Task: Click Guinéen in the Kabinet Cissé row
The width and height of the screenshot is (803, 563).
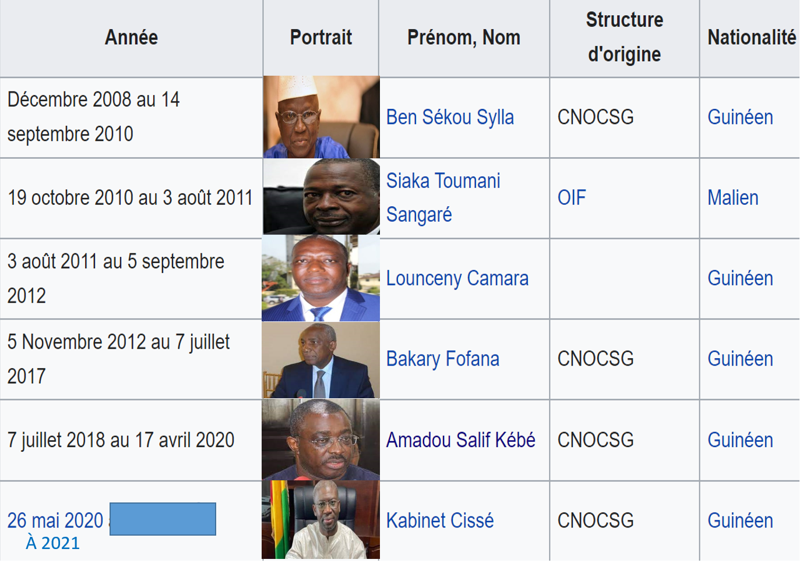Action: point(740,520)
